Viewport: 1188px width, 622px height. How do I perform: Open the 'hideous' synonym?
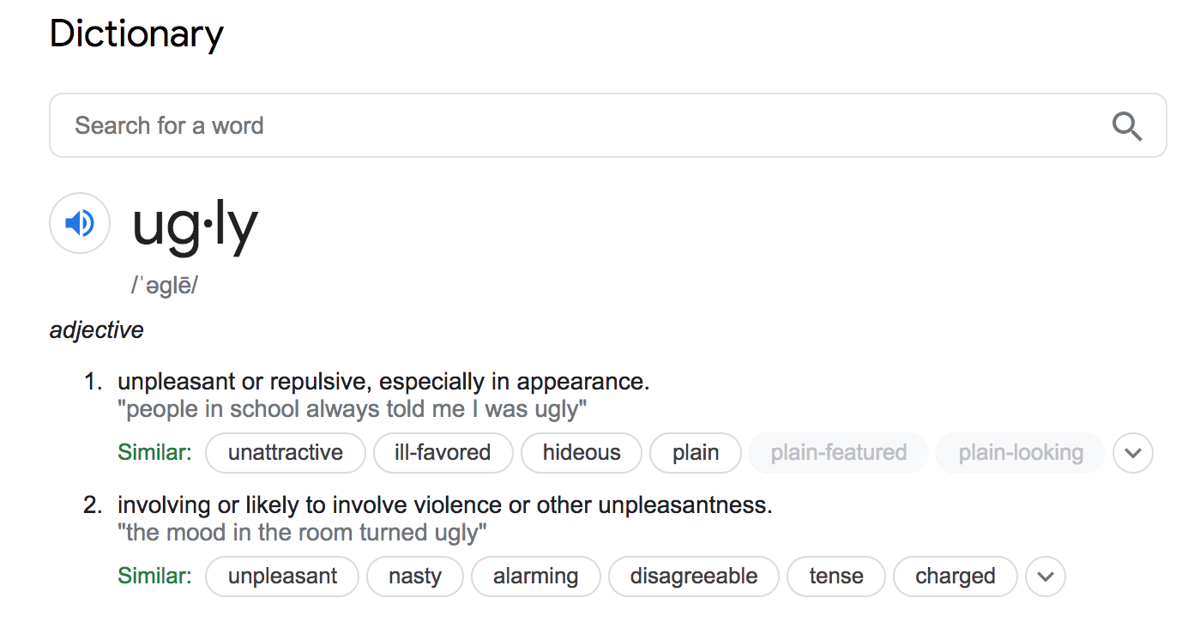pyautogui.click(x=582, y=453)
